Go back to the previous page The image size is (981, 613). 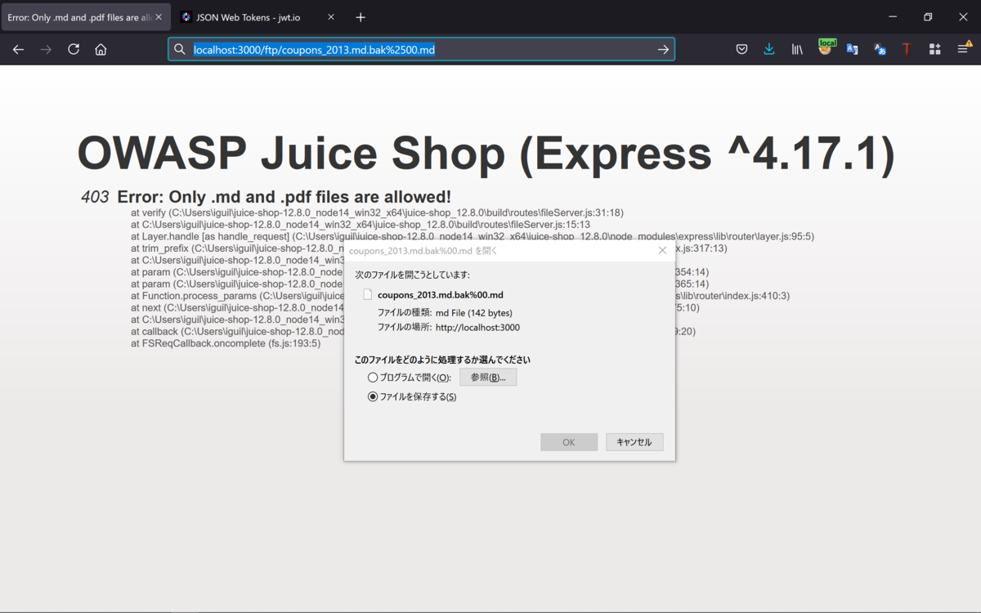coord(18,49)
